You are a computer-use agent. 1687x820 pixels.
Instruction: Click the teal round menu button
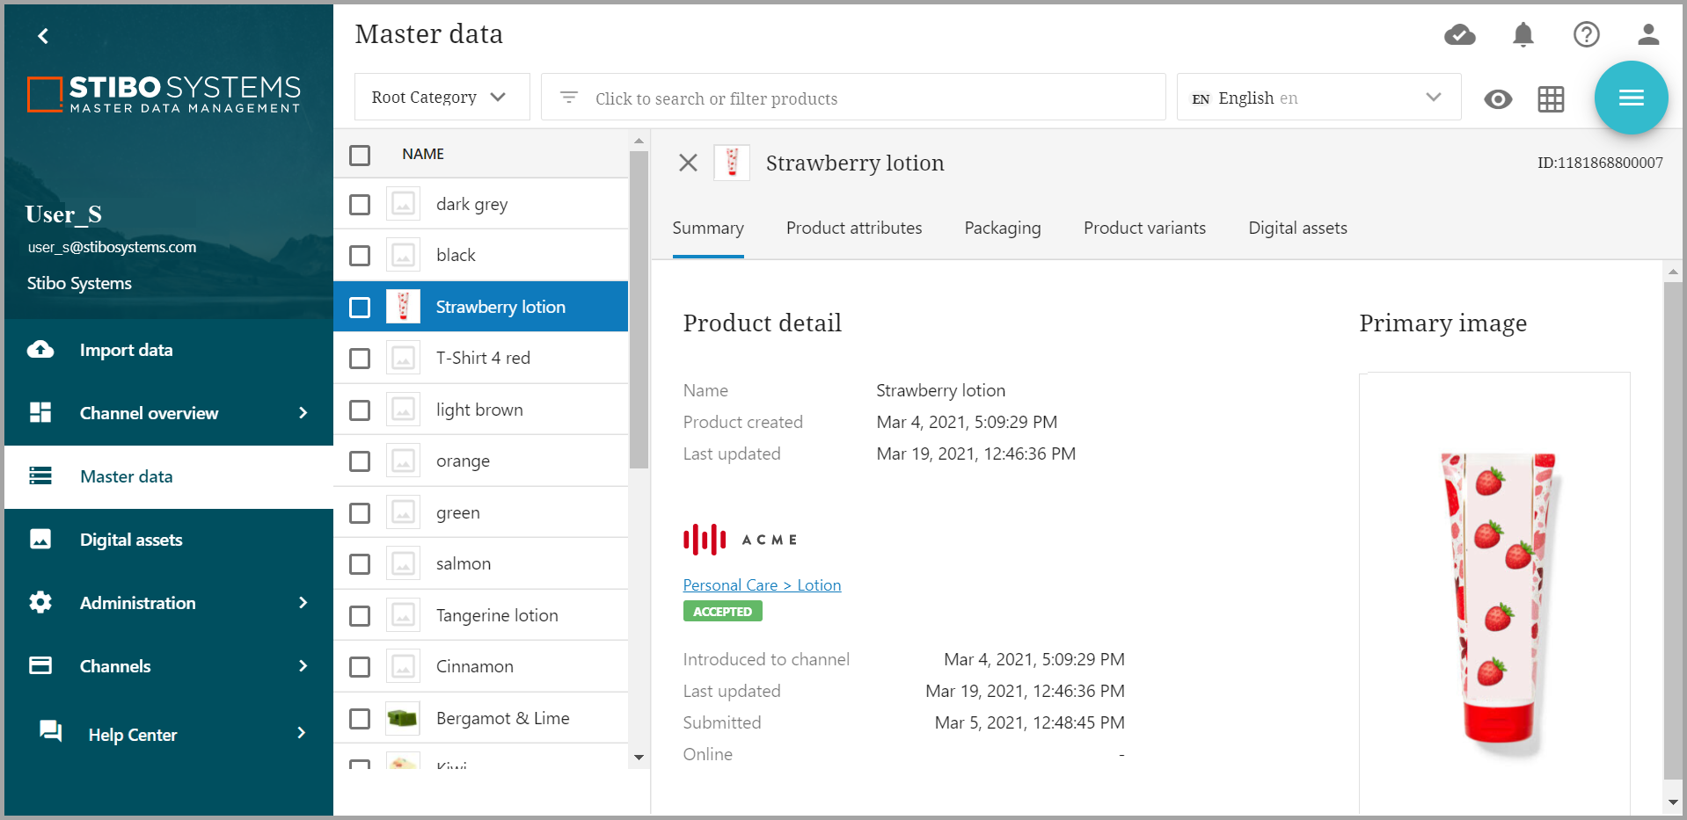1631,98
